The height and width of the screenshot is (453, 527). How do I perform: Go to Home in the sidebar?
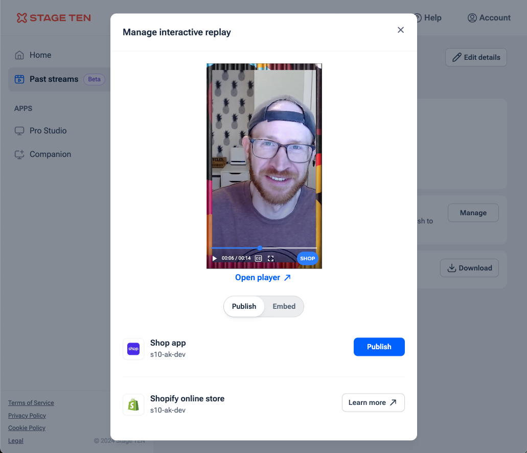click(40, 55)
